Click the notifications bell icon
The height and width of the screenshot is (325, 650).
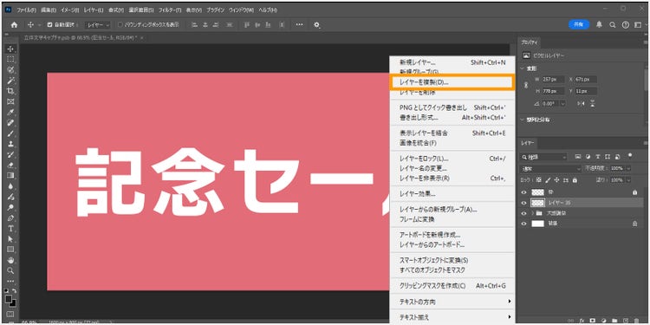tap(599, 24)
